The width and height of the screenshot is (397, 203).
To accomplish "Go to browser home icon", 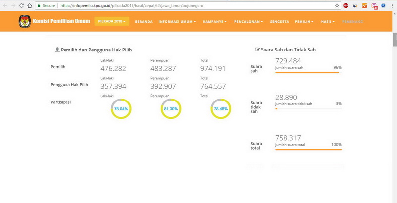I will coord(30,5).
